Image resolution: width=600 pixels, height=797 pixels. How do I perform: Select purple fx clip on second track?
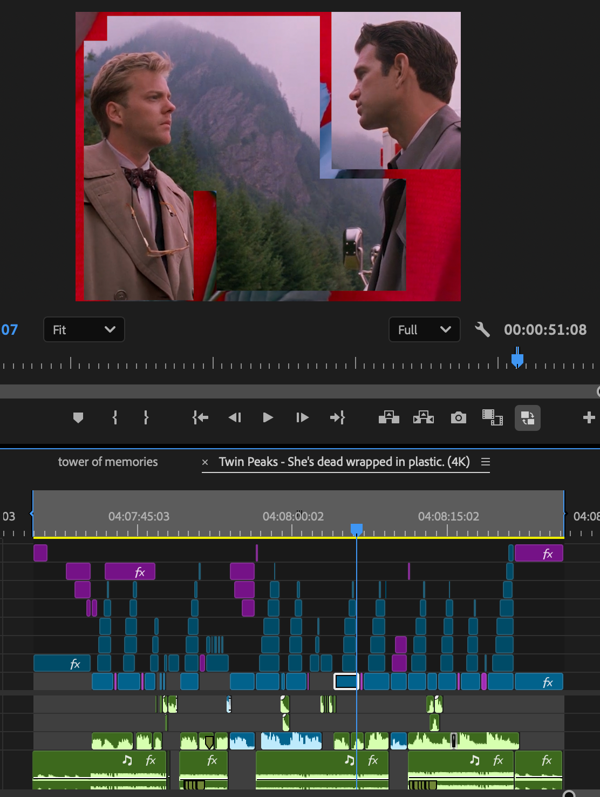(130, 571)
